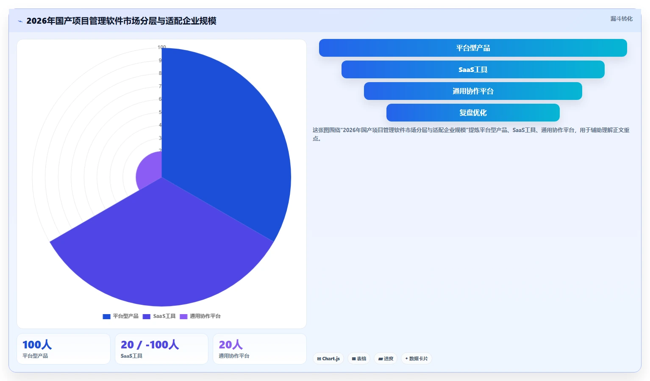Click the 100 axis label on chart
Image resolution: width=650 pixels, height=381 pixels.
[x=162, y=47]
